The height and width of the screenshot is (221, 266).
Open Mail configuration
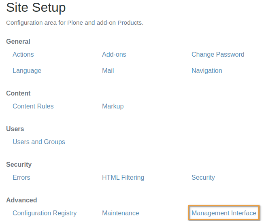(108, 70)
